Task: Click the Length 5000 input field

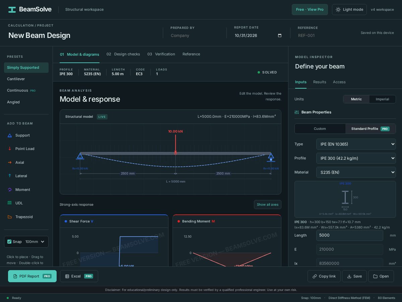Action: coord(350,235)
